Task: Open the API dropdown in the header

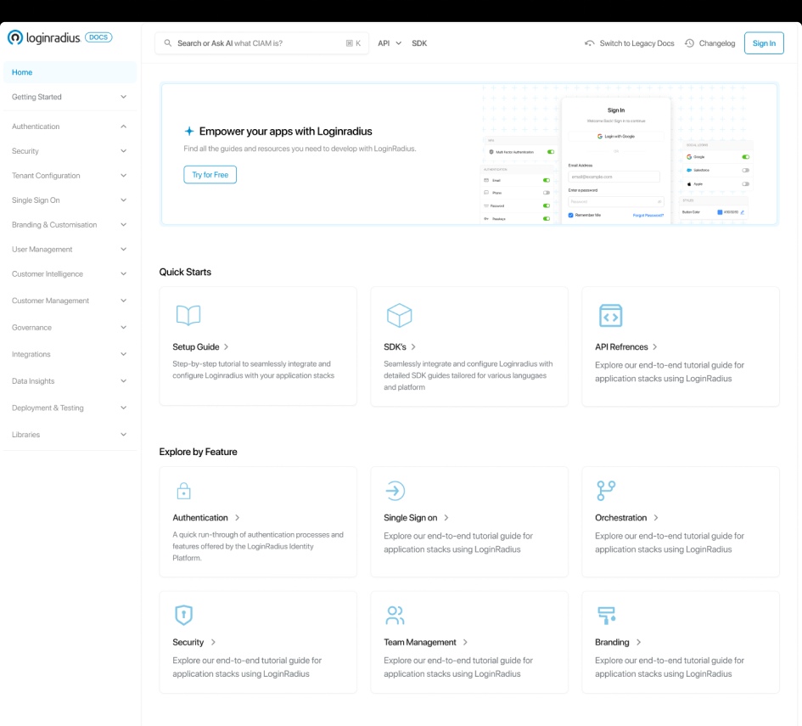Action: click(x=390, y=43)
